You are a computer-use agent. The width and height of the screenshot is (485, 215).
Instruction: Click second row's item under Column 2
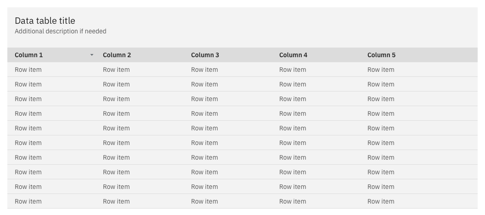tap(116, 84)
